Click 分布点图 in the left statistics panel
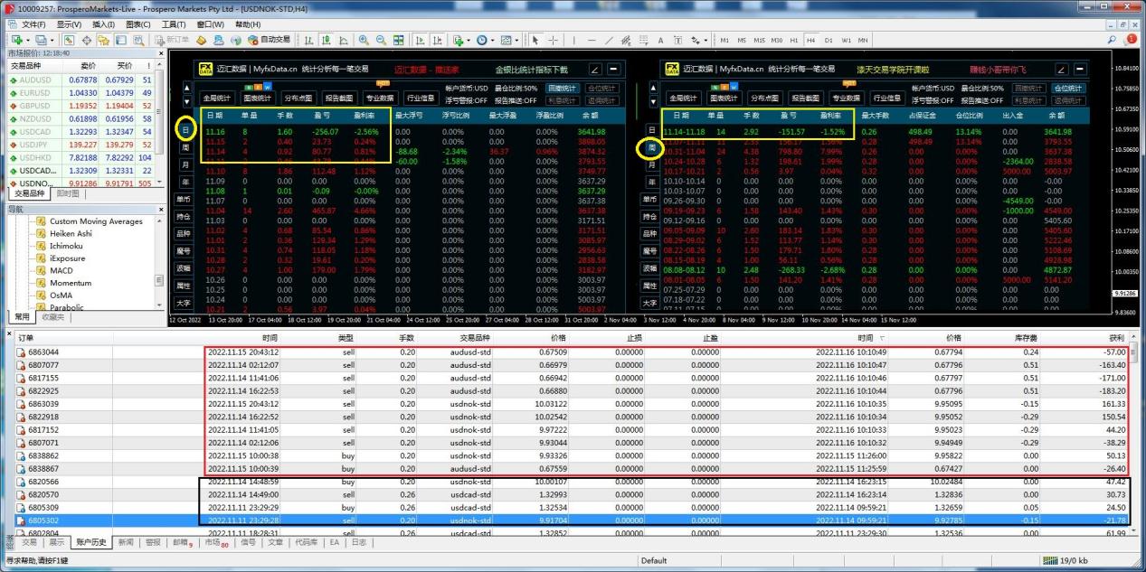The height and width of the screenshot is (572, 1146). pyautogui.click(x=298, y=98)
